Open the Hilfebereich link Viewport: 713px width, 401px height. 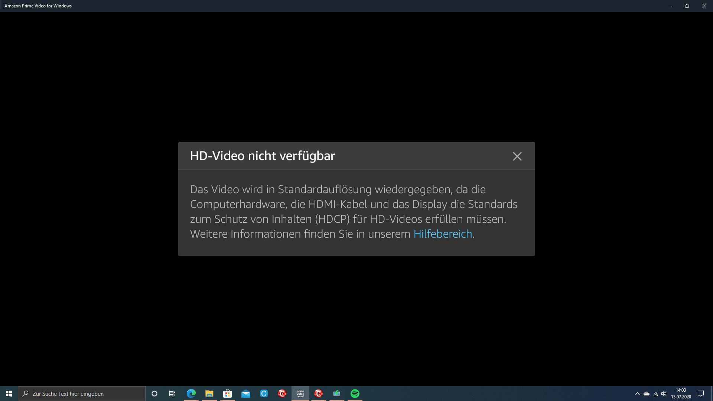coord(443,234)
